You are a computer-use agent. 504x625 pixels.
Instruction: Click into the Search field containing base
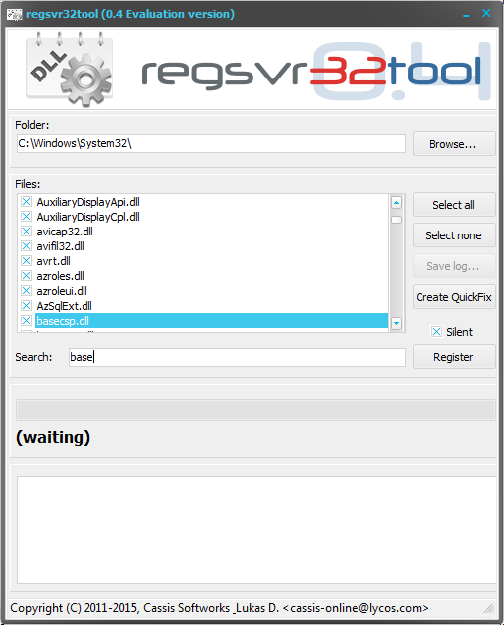coord(237,357)
